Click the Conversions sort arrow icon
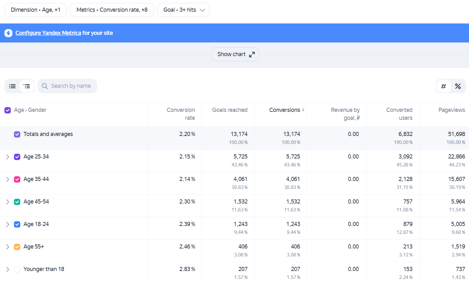Image resolution: width=469 pixels, height=284 pixels. (303, 110)
